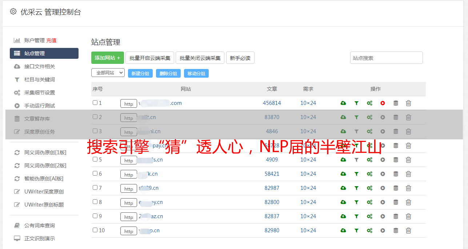
Task: Open 正文识别演示 sidebar item
Action: [40, 238]
